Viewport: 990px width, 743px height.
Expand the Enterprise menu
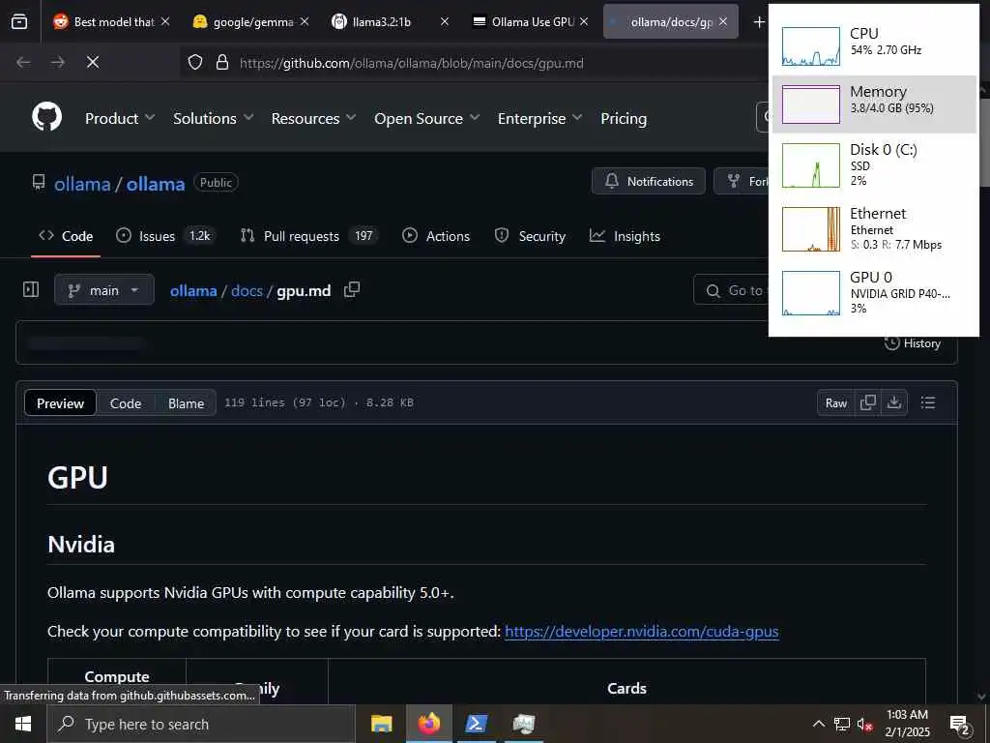click(539, 118)
